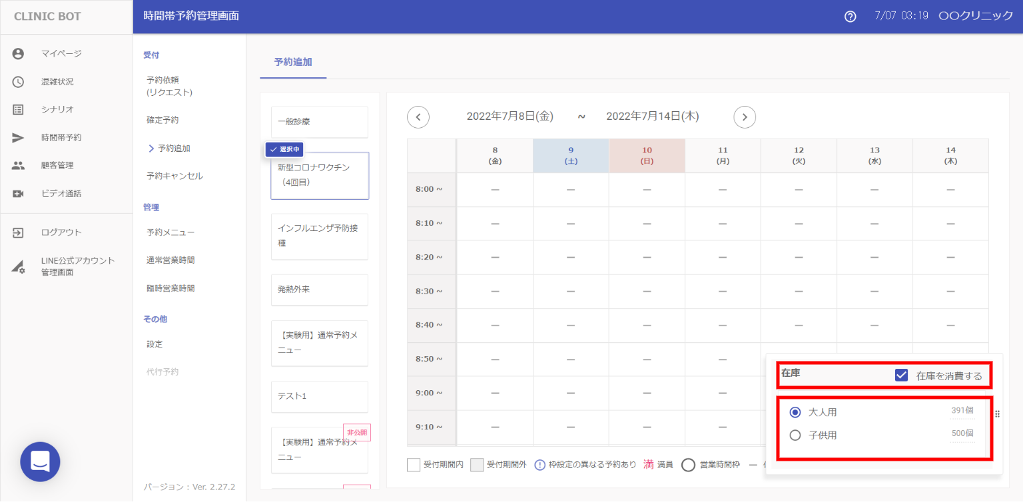The image size is (1023, 502).
Task: Open 予約キャンセル in the submenu
Action: pos(174,176)
